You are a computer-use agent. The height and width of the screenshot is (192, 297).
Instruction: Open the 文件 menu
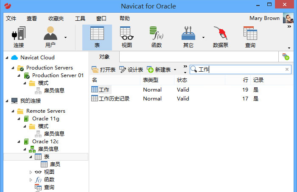click(11, 19)
